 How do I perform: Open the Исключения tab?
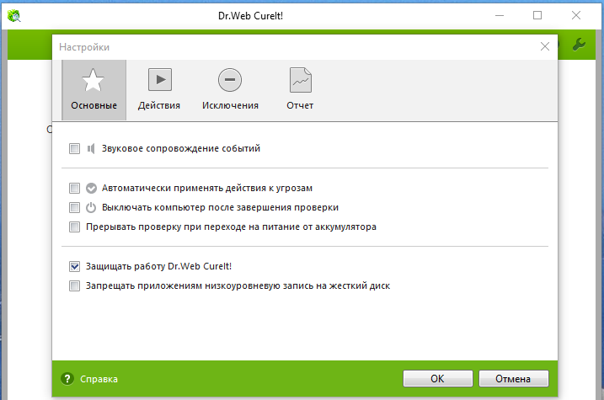pos(230,90)
